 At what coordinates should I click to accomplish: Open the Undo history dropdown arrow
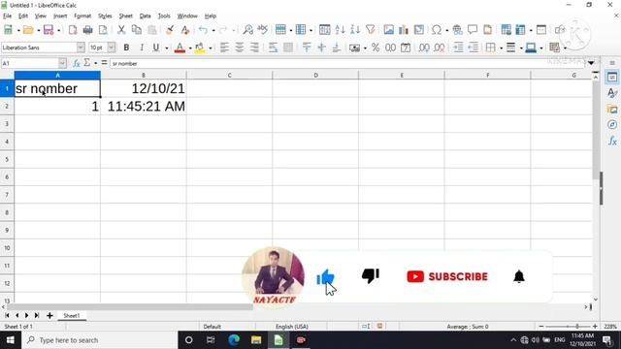[x=213, y=30]
